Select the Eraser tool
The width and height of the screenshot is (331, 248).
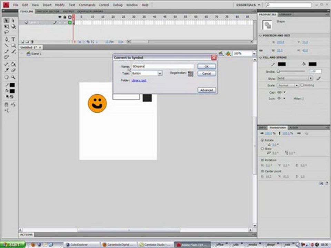[13, 70]
